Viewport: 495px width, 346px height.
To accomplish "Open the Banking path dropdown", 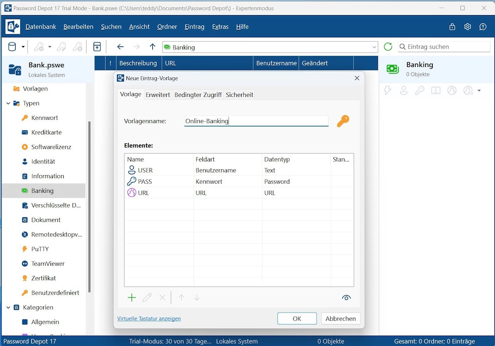I will (374, 47).
